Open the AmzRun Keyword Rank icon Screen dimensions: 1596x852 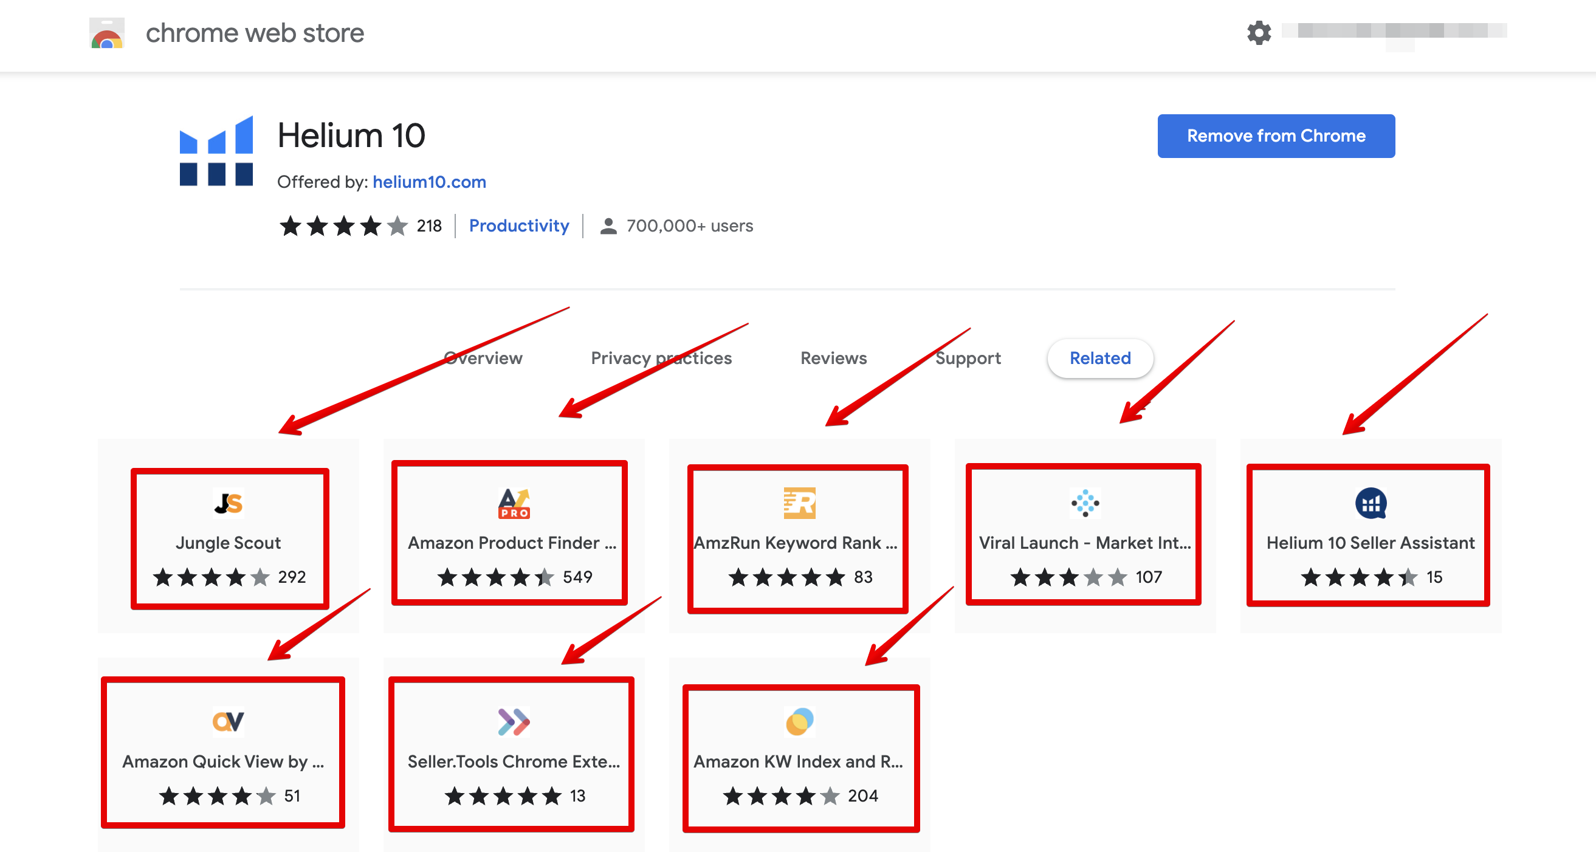(x=799, y=503)
